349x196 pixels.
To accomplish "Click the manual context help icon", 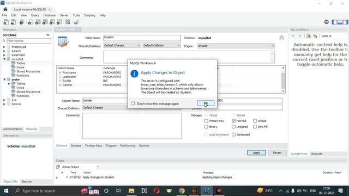I will pyautogui.click(x=309, y=36).
